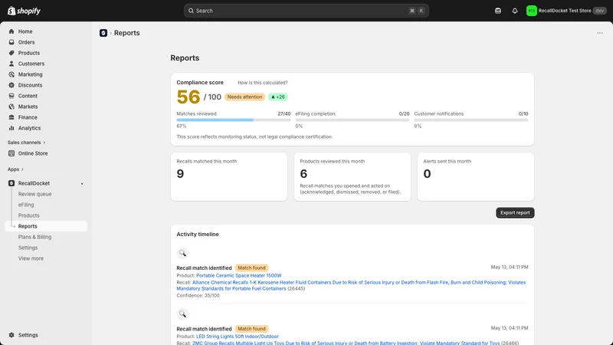Screen dimensions: 613x345
Task: Click the Customers person icon
Action: 11,64
